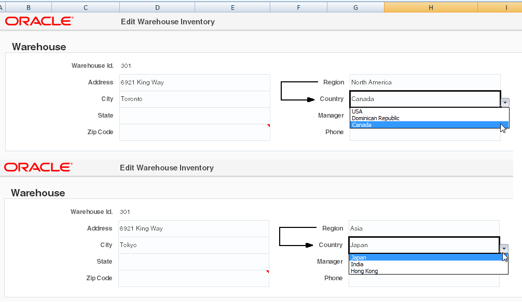This screenshot has width=522, height=302.
Task: Click Manager label in top form
Action: coord(331,116)
